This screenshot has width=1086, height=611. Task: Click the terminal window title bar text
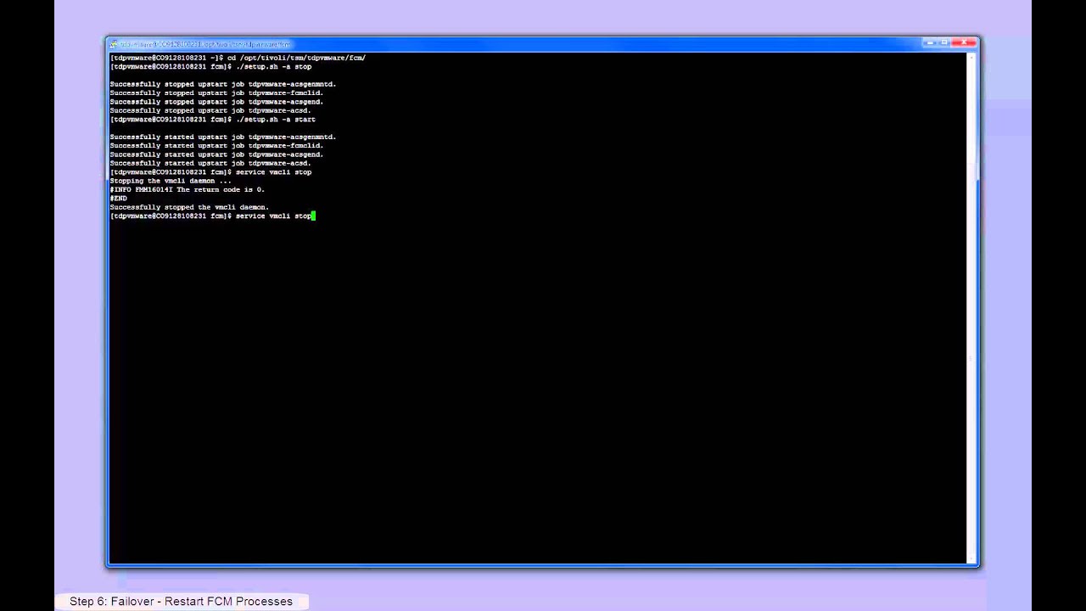click(204, 44)
